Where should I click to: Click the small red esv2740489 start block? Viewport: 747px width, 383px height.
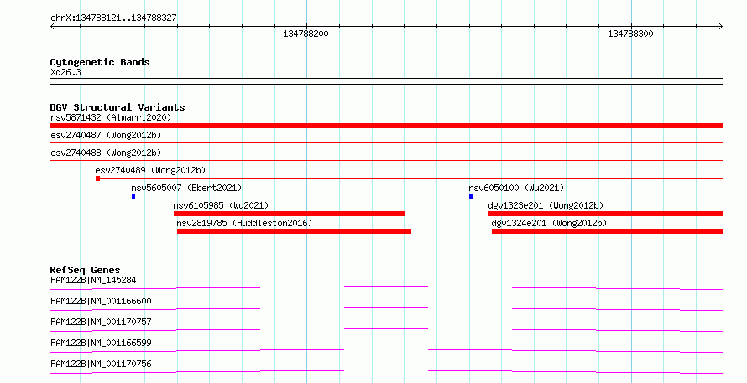pos(97,179)
